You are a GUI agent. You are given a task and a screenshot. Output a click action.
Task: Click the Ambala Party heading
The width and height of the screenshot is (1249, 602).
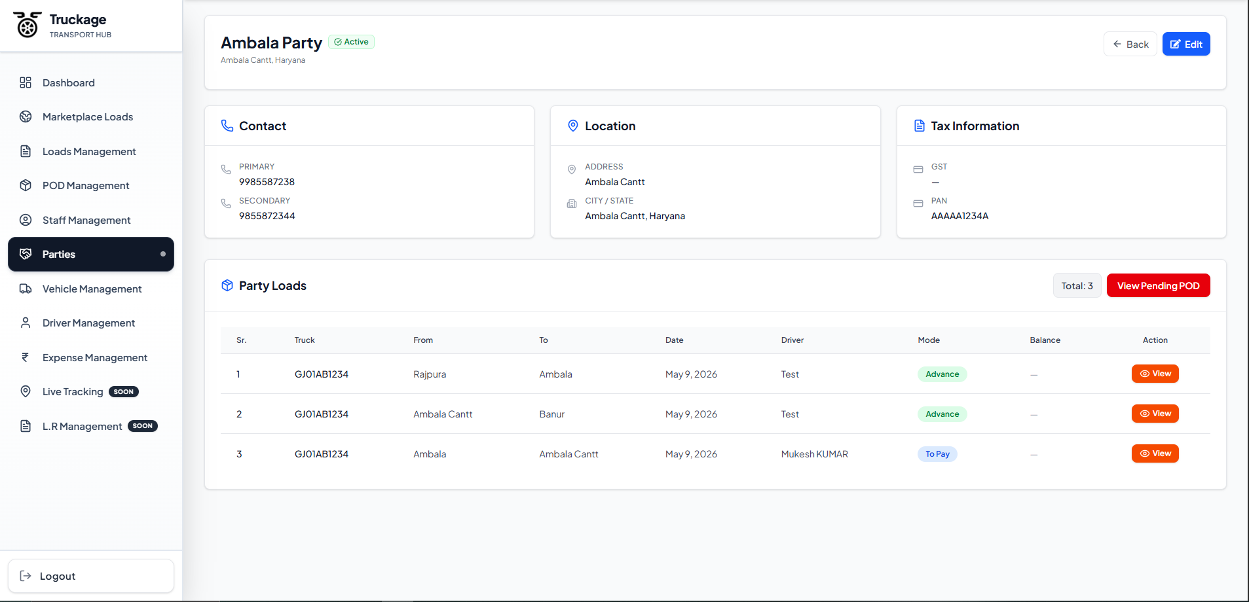coord(271,43)
